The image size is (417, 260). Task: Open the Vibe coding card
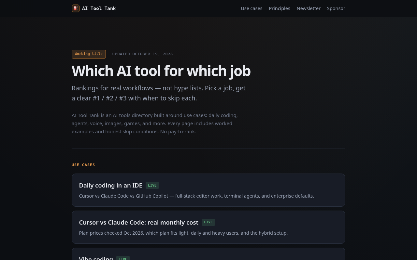tap(208, 254)
